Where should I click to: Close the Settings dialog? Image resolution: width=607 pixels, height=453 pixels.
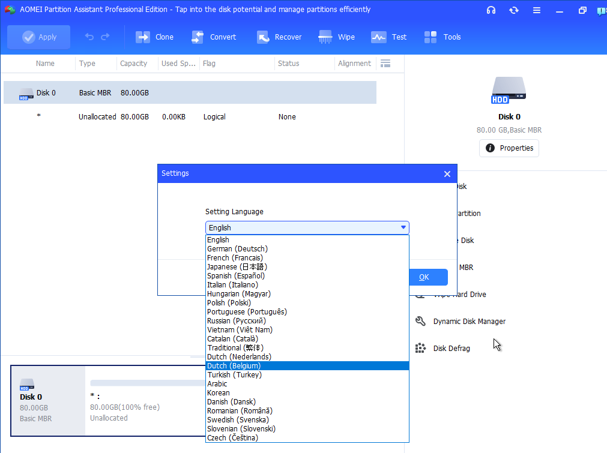447,174
